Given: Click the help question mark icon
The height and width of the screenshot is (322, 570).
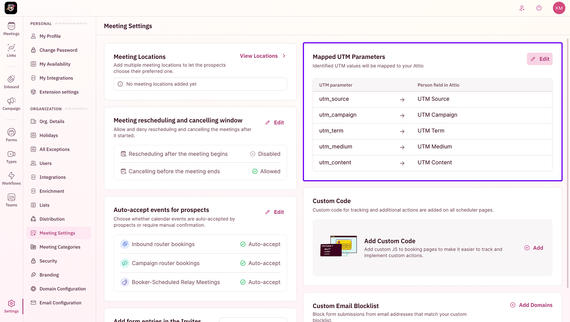Looking at the screenshot, I should pos(539,8).
